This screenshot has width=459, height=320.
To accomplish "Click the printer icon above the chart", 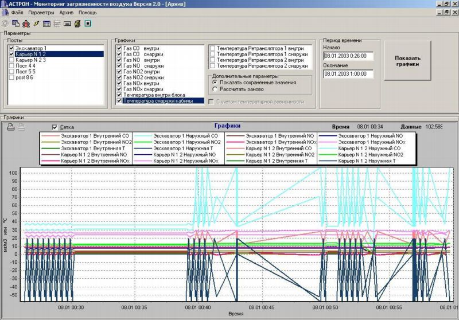I will (x=11, y=127).
